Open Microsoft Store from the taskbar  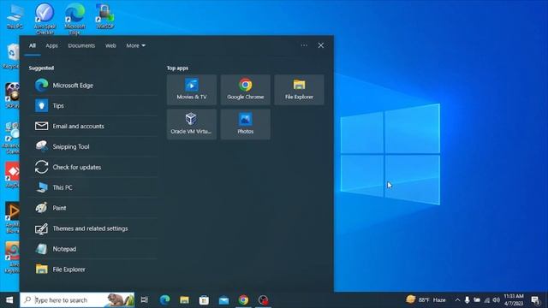point(204,300)
